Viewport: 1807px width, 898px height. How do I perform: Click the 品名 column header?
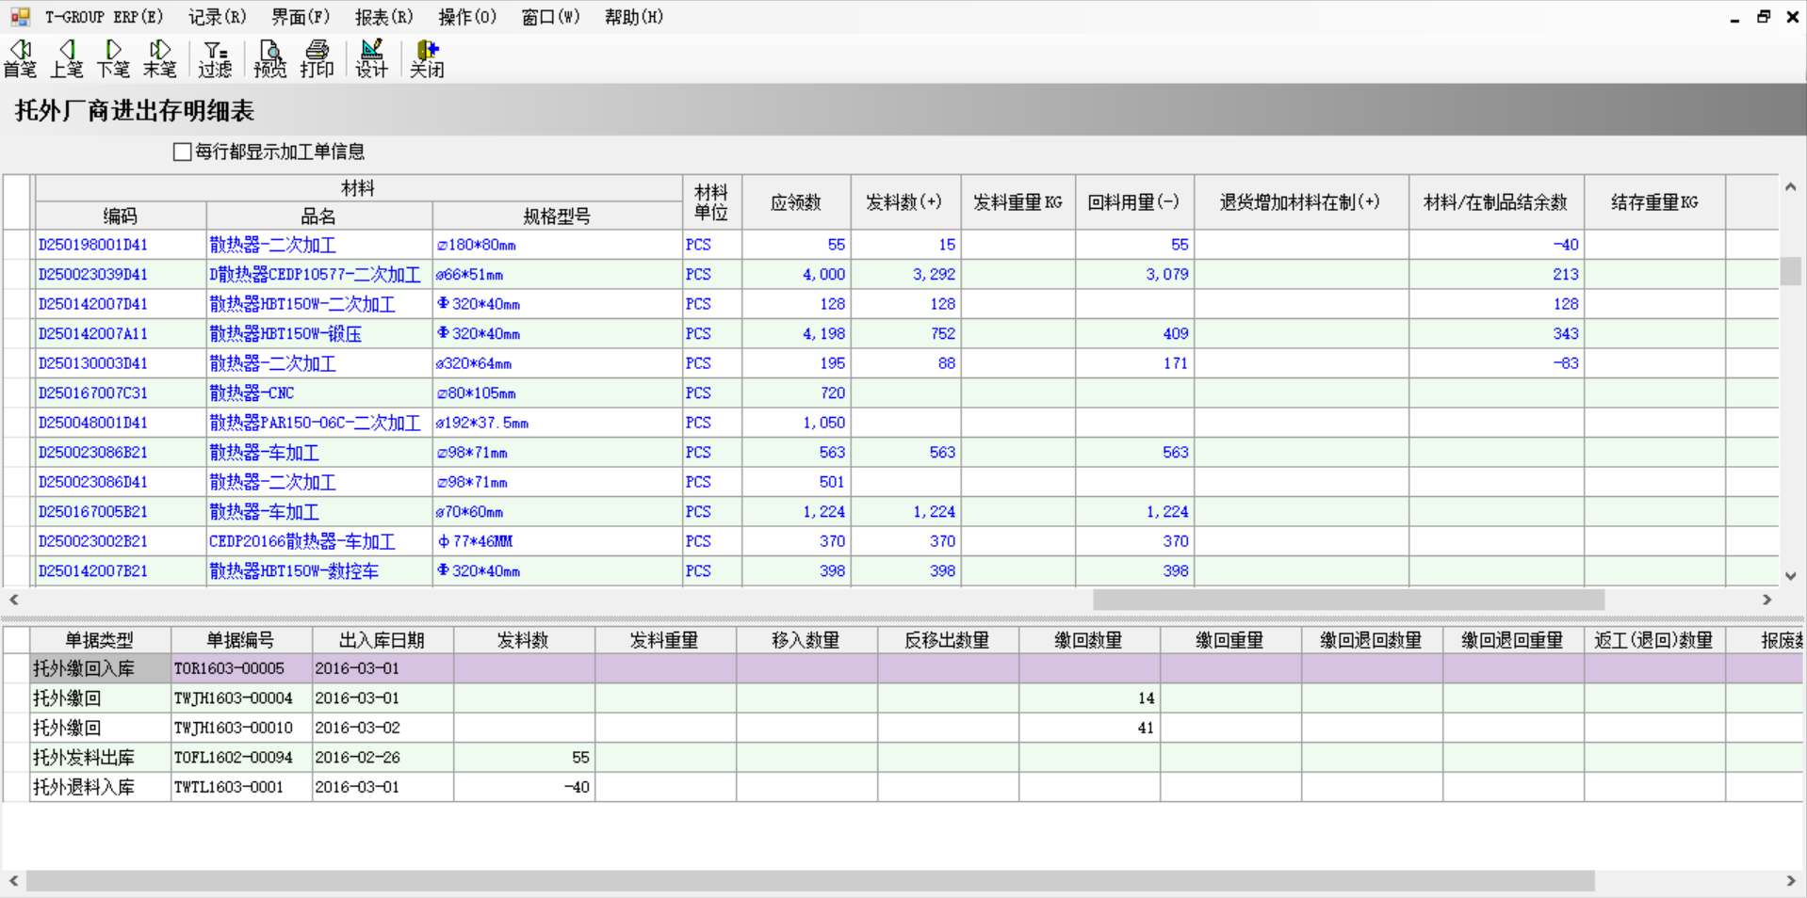(319, 216)
